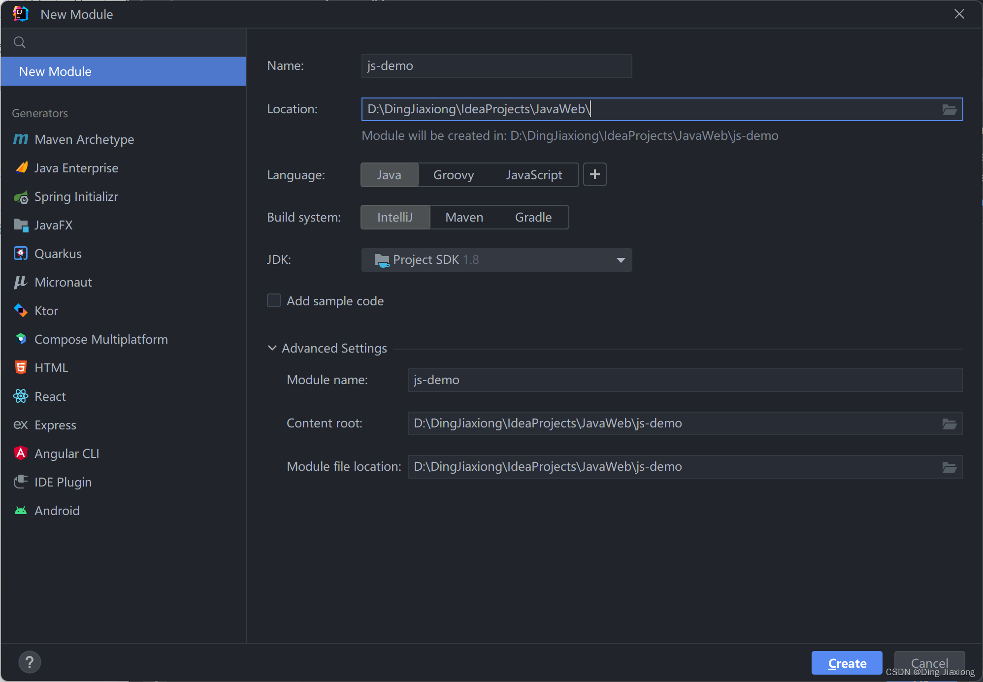Add another language with plus button
Screen dimensions: 983x682
point(594,175)
